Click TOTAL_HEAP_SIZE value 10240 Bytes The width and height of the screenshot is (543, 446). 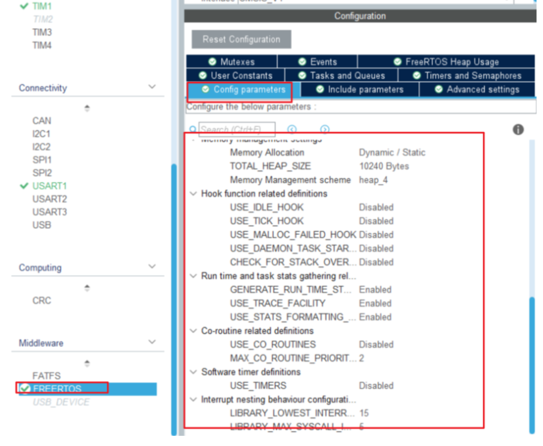[384, 166]
